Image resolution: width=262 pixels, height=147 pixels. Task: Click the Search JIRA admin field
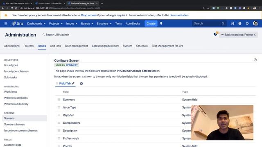(x=56, y=35)
